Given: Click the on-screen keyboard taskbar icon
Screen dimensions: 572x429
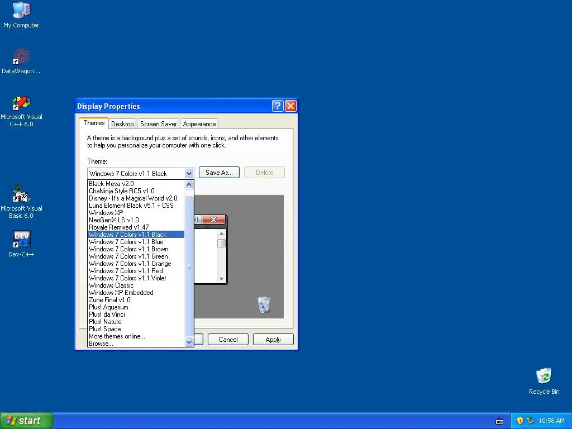Looking at the screenshot, I should tap(499, 421).
